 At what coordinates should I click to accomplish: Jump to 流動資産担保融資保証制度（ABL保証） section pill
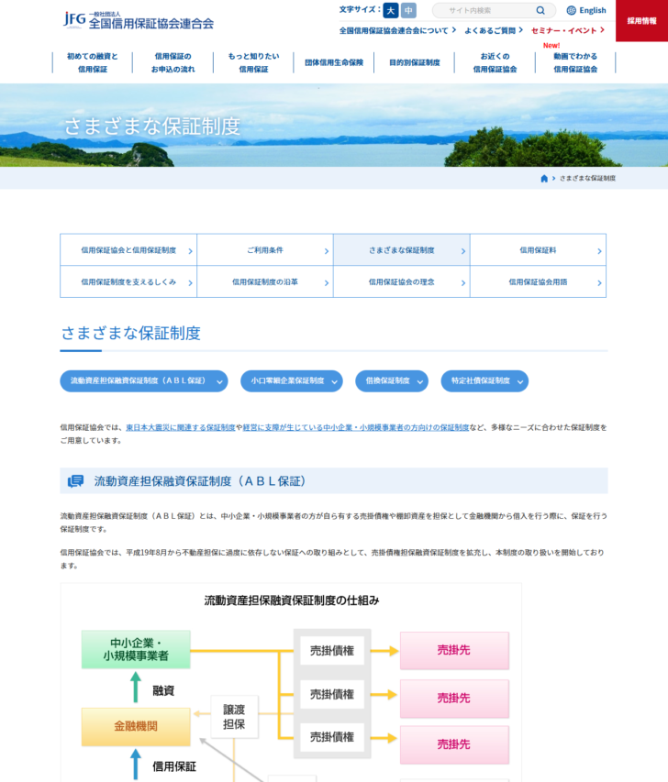[144, 381]
